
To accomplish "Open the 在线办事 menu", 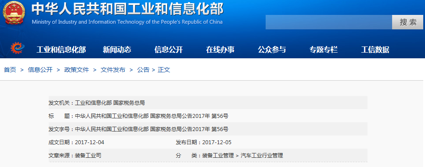I will tap(220, 50).
